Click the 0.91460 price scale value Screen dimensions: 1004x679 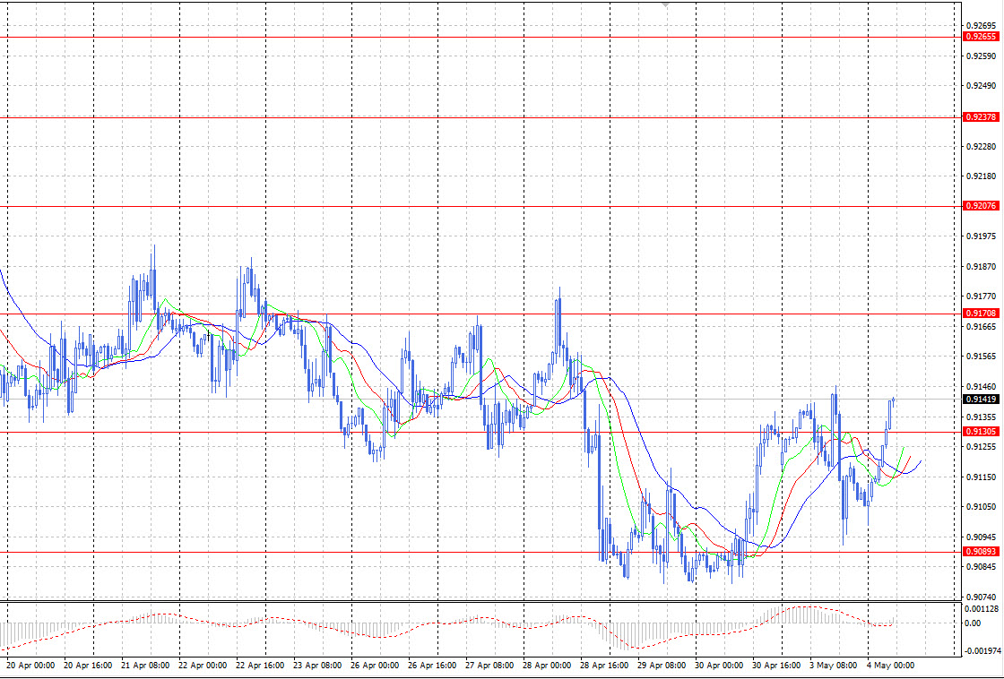(981, 387)
